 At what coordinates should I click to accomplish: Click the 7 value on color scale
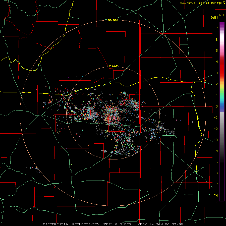tap(217, 28)
